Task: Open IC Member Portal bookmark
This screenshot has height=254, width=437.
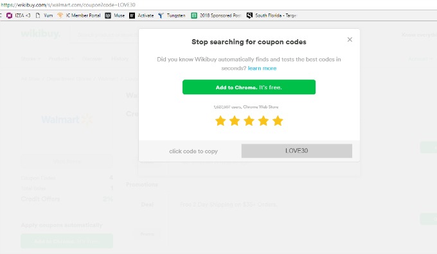Action: [x=79, y=15]
